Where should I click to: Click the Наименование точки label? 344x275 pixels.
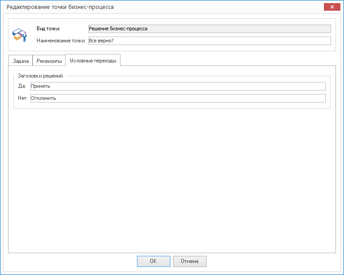click(61, 41)
